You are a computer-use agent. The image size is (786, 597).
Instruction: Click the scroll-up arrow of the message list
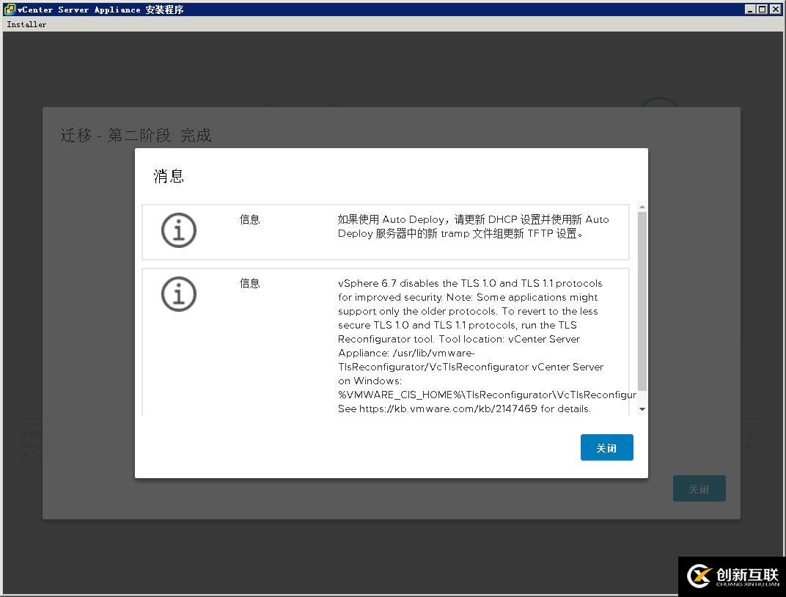coord(642,207)
